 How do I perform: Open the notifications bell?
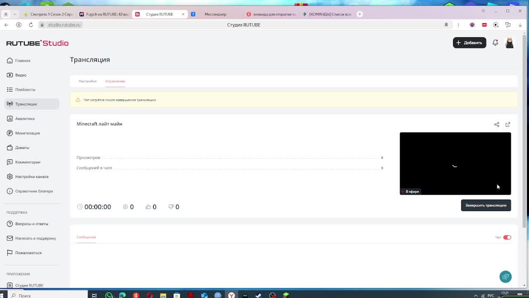495,43
